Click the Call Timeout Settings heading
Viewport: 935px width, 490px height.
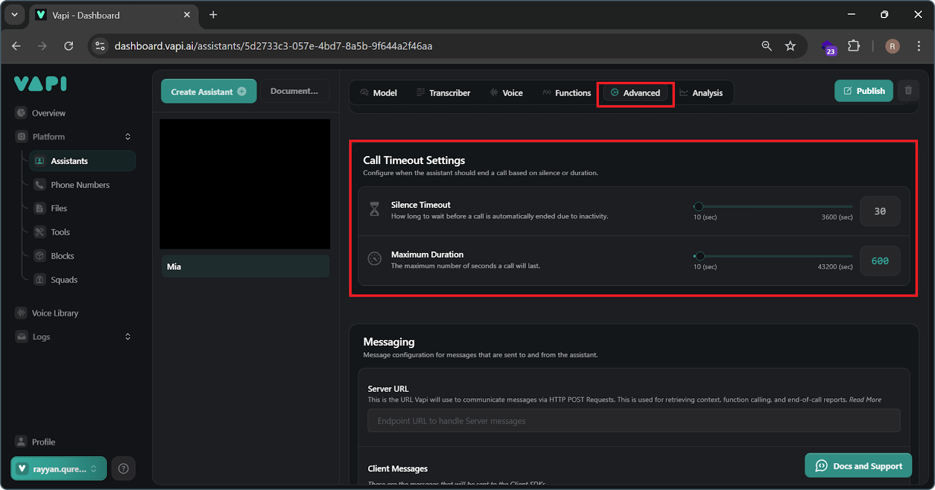414,160
